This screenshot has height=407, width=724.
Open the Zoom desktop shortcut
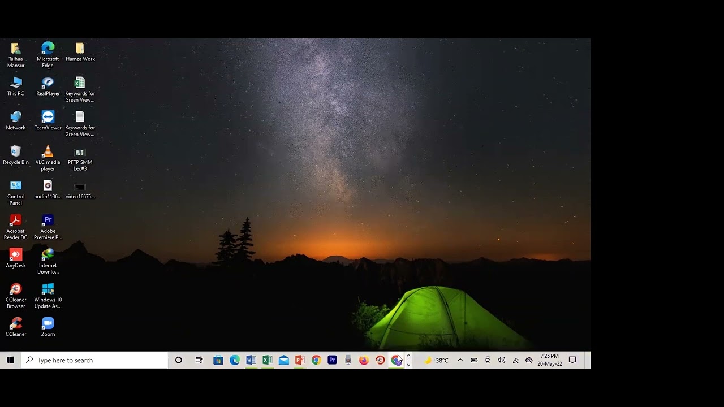[x=48, y=324]
